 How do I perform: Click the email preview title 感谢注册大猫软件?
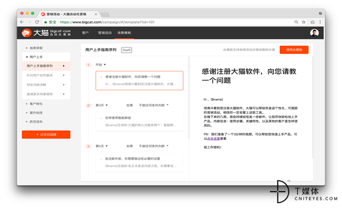coord(249,76)
